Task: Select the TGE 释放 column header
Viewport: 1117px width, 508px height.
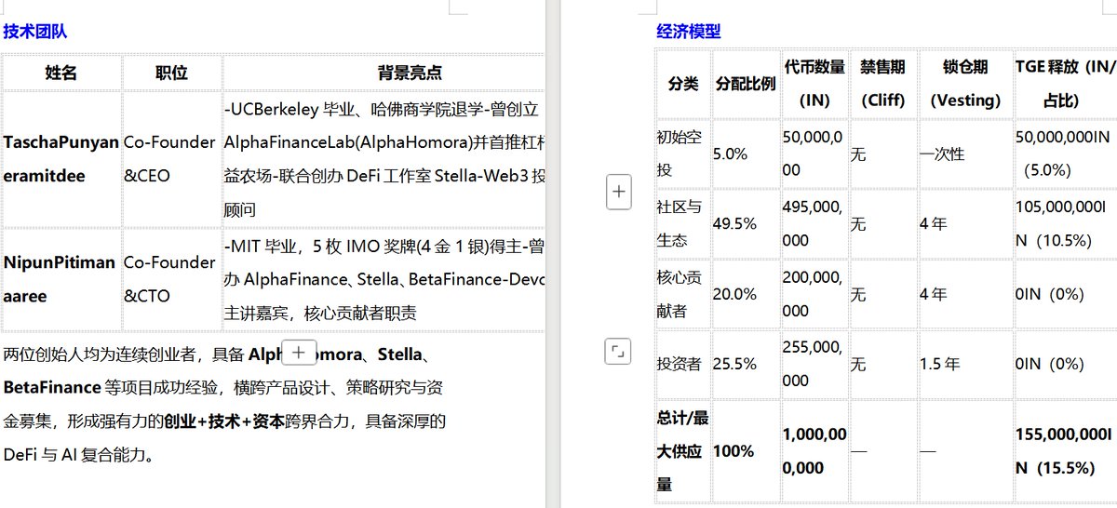Action: 1066,84
